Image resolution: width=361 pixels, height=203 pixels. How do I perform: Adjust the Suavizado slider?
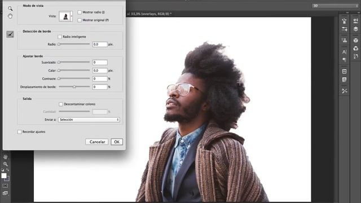[x=74, y=62]
